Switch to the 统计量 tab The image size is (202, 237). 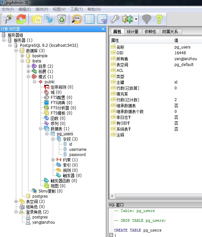point(132,32)
